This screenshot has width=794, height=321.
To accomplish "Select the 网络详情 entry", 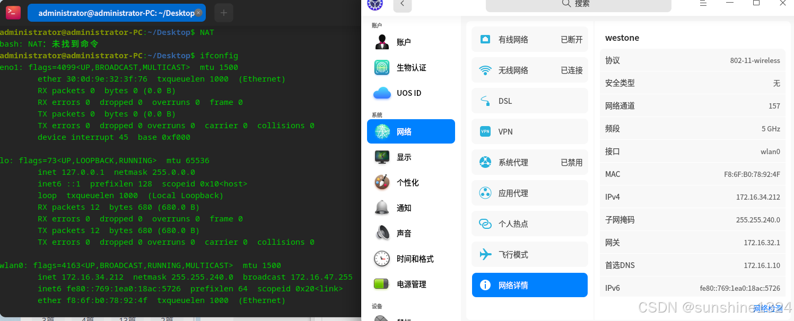I will point(530,285).
